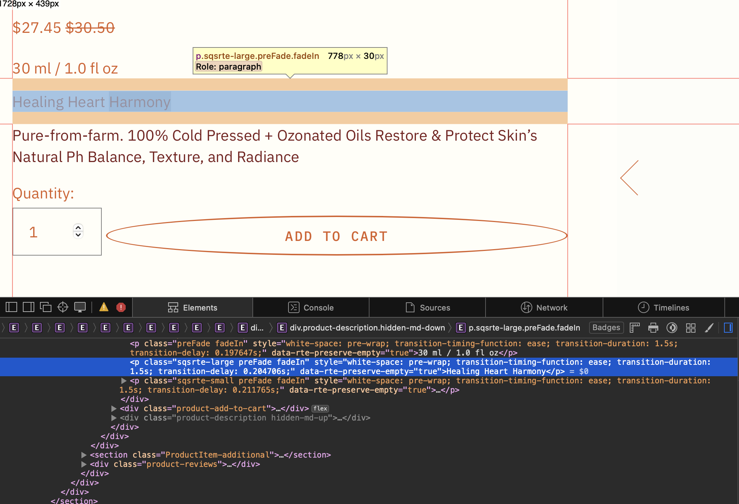Toggle layout grid overlay icon

coord(691,328)
